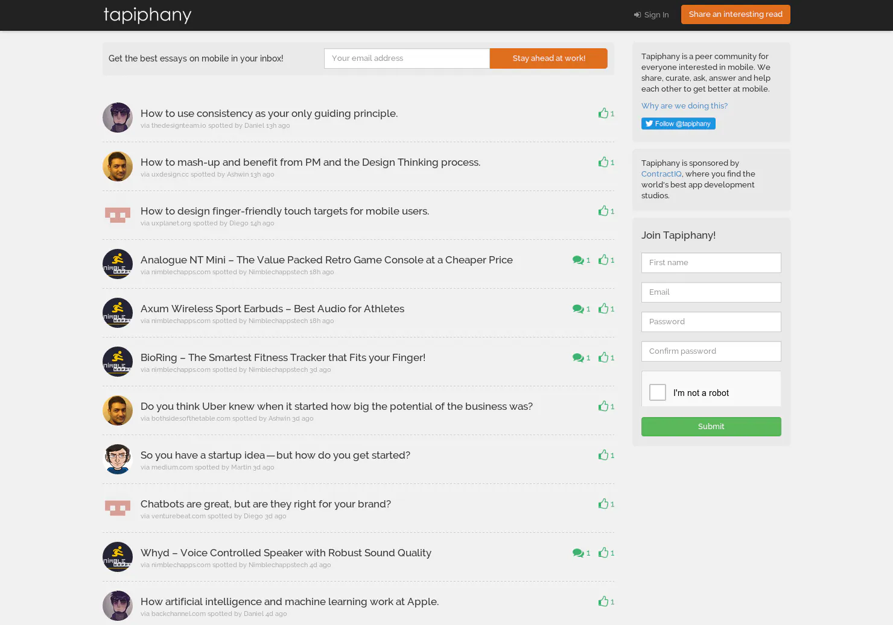
Task: Upvote the Axum Wireless Sport Earbuds post
Action: tap(606, 309)
